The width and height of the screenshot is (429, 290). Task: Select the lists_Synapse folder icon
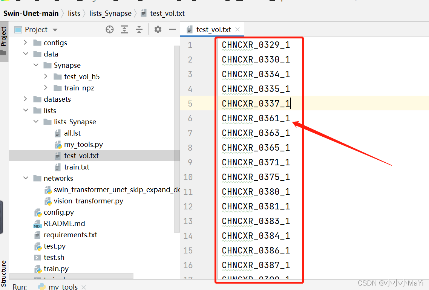[47, 122]
